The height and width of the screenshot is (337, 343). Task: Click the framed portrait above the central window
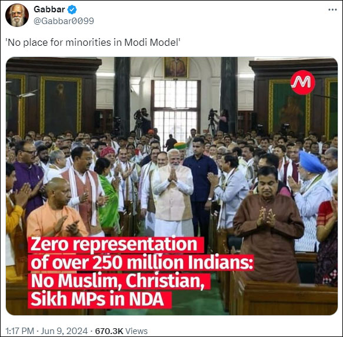tap(176, 68)
